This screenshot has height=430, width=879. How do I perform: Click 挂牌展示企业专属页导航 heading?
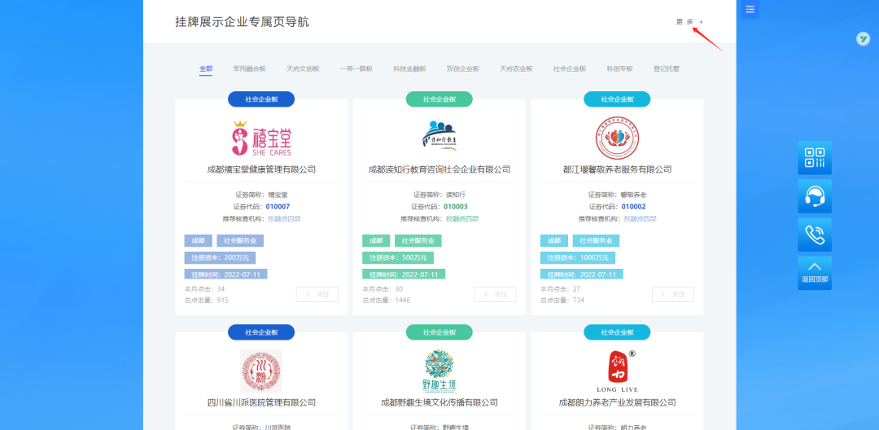(243, 22)
